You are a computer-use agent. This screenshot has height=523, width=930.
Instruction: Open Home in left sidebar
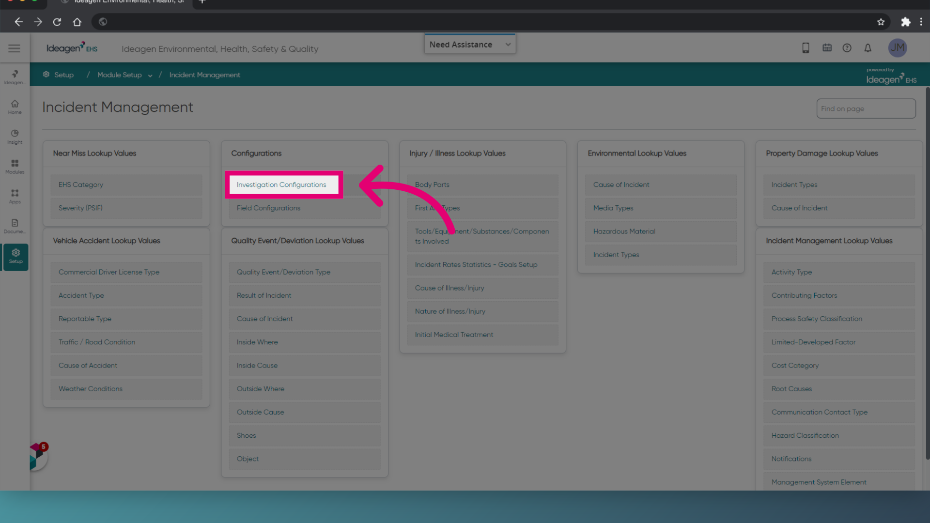tap(15, 107)
